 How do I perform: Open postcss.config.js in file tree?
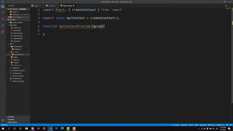[x=18, y=76]
